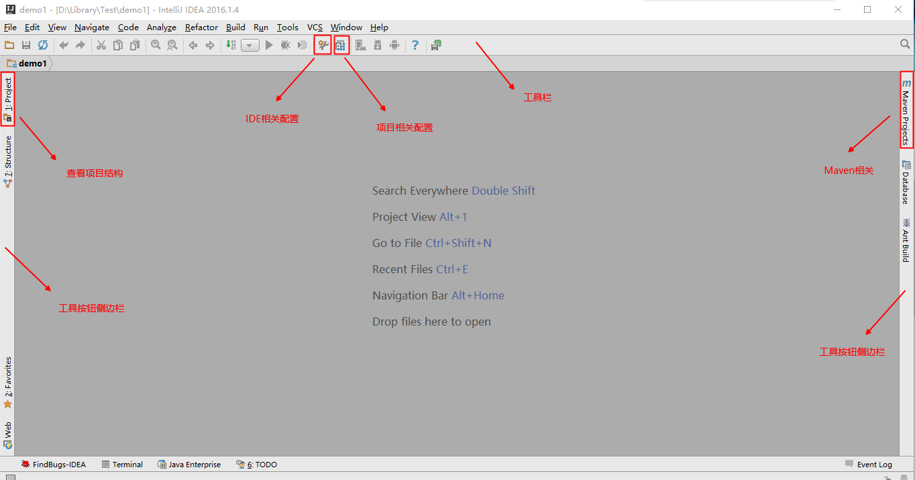Click the Run with Coverage icon
This screenshot has height=480, width=915.
click(x=303, y=45)
